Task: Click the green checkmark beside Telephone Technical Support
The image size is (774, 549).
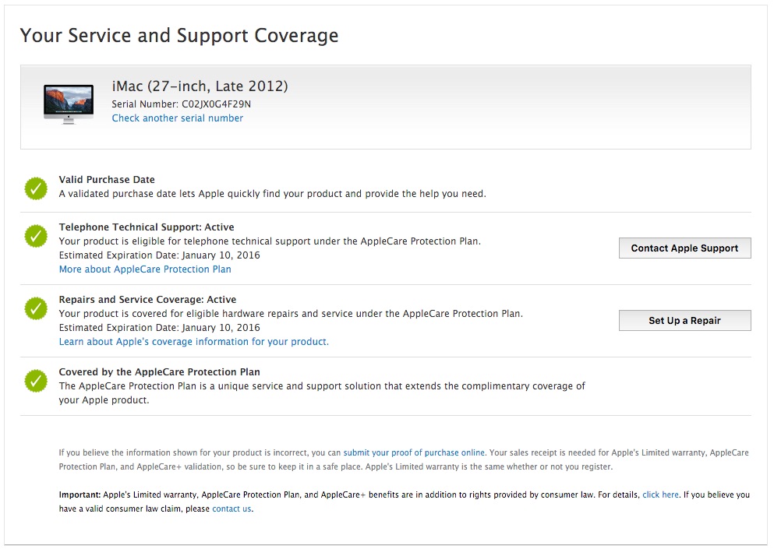Action: (36, 236)
